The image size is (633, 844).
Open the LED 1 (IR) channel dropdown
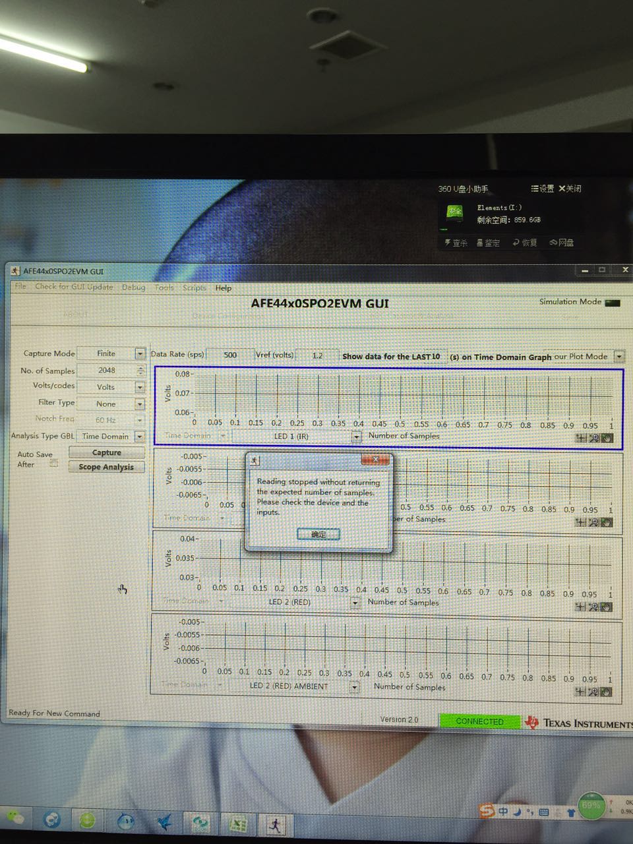[356, 437]
